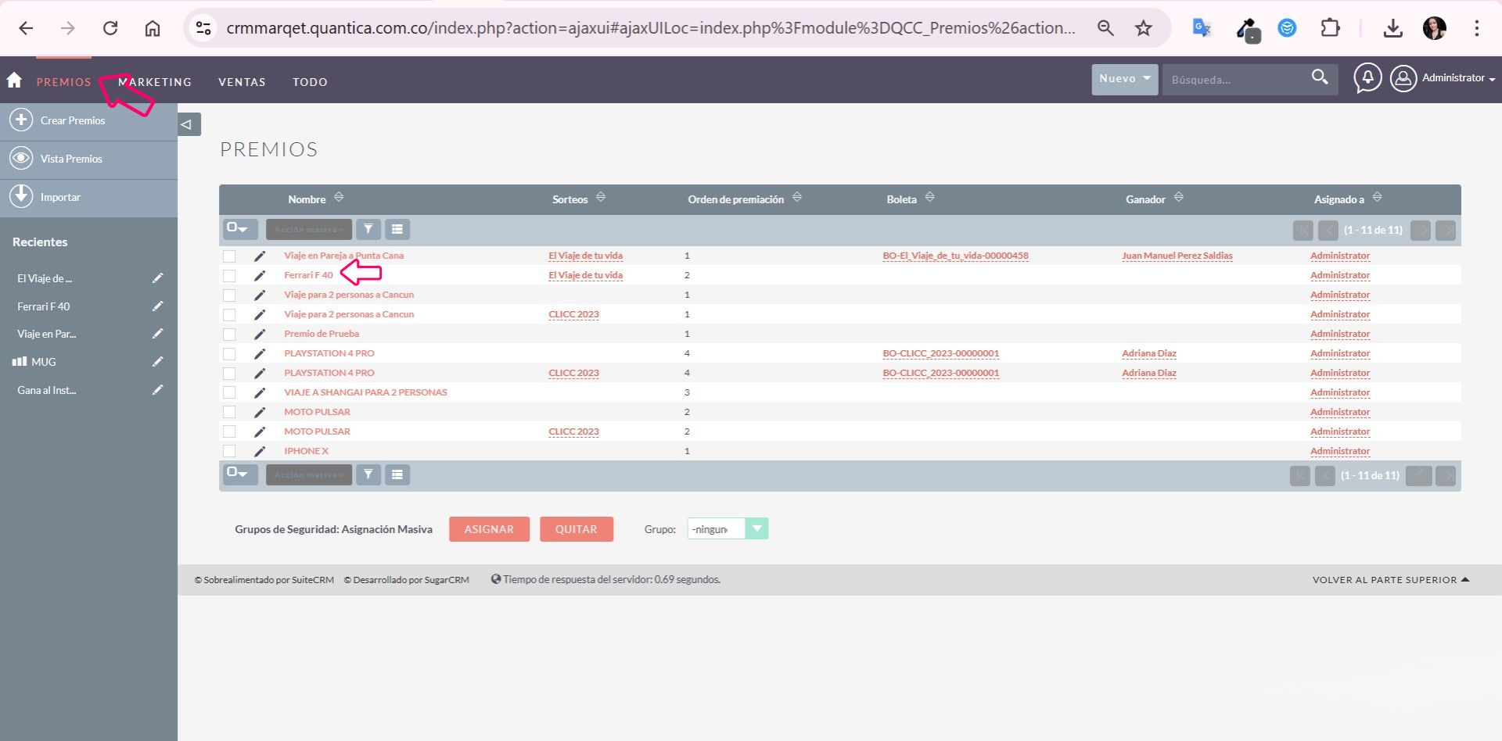
Task: Edit Ferrari F 40 row pencil icon
Action: (x=260, y=275)
